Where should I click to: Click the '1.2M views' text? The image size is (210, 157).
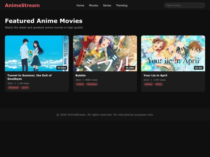pyautogui.click(x=23, y=83)
